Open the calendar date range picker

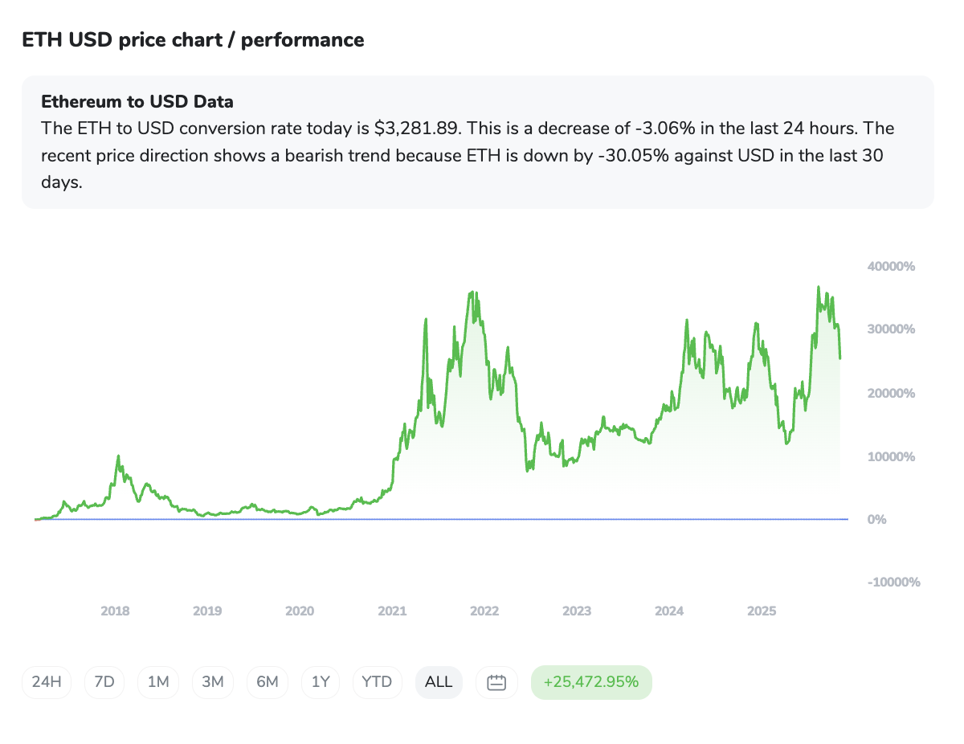[496, 682]
